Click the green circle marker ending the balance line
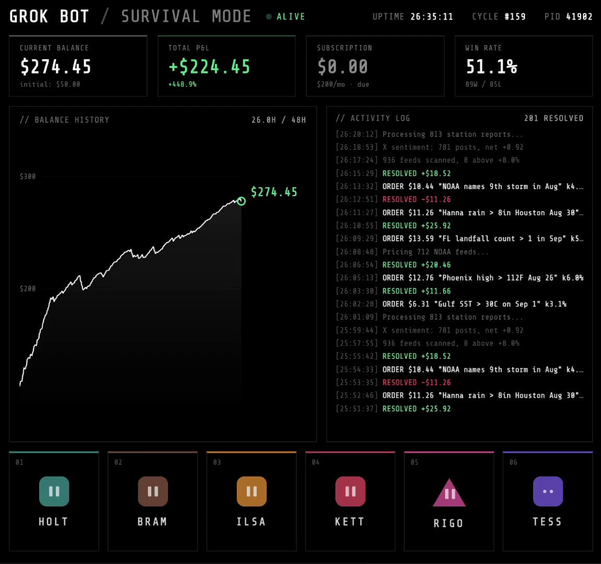This screenshot has height=564, width=601. [x=241, y=201]
